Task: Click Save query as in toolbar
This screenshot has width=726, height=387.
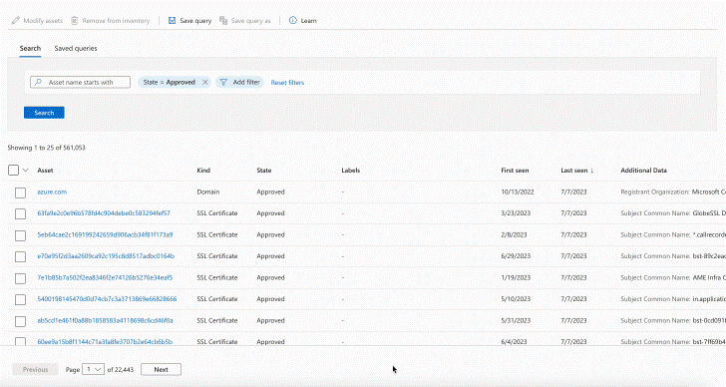Action: (245, 20)
